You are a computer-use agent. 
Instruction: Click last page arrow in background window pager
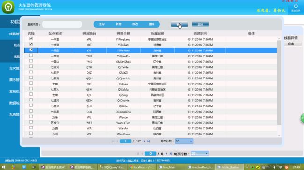click(x=171, y=154)
